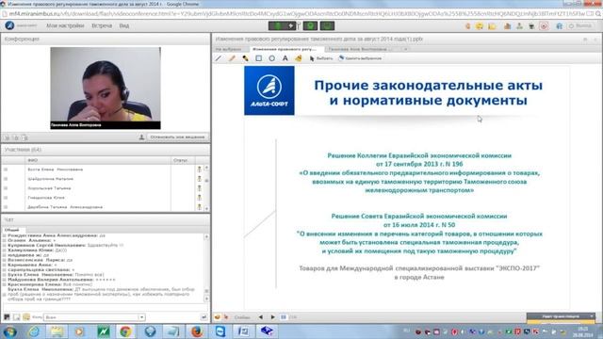603x339 pixels.
Task: Click the Остановить мое вещание button
Action: click(177, 137)
